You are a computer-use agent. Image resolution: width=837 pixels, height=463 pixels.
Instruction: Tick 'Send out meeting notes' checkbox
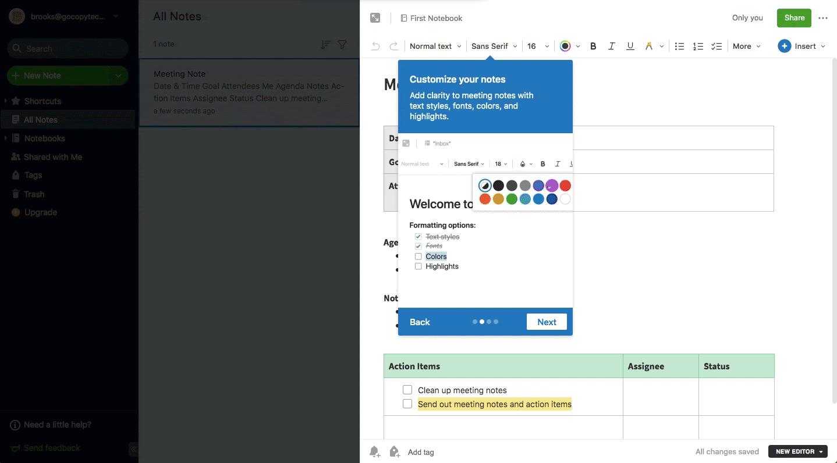coord(407,404)
